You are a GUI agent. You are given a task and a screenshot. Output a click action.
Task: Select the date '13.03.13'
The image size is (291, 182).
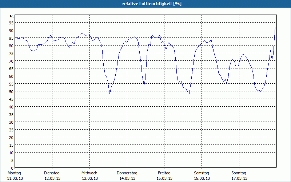[x=90, y=178]
